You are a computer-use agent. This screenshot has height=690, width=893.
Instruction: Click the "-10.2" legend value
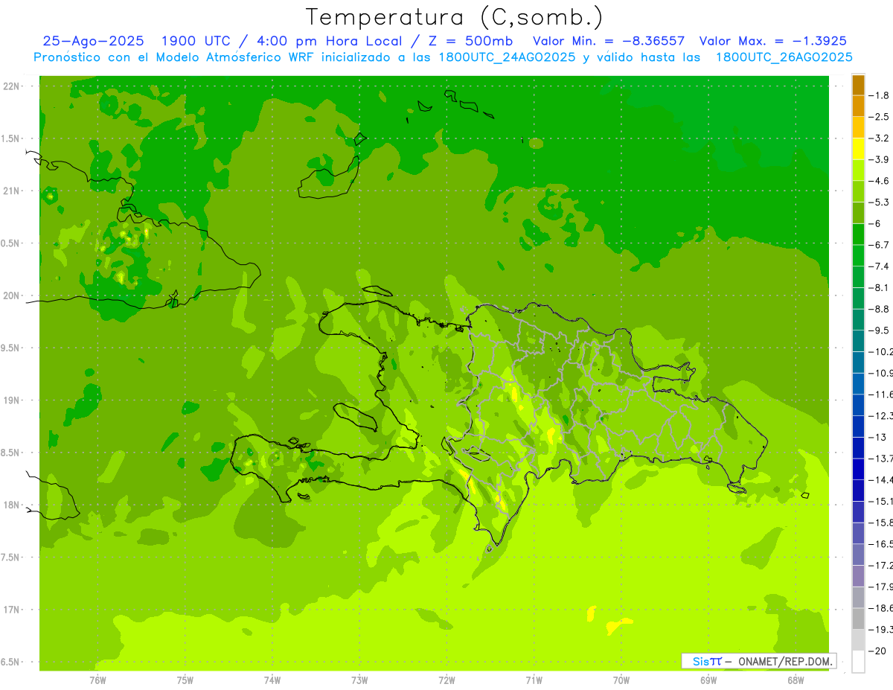coord(880,351)
